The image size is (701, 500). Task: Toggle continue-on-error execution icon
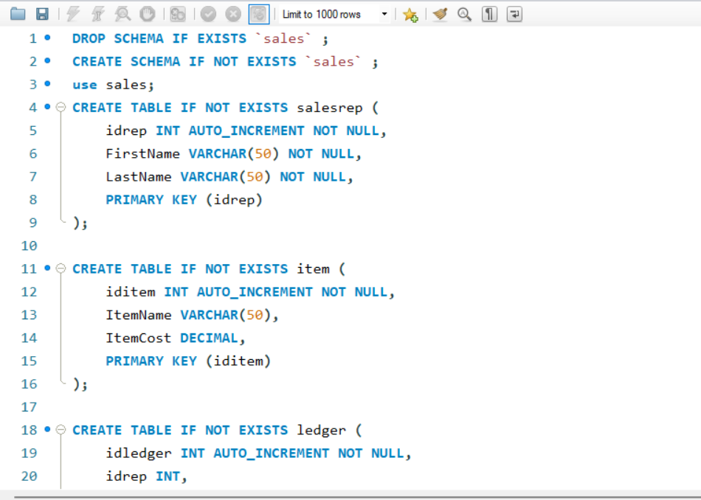[x=178, y=14]
